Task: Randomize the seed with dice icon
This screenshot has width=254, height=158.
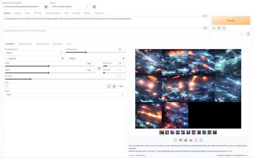Action: tap(109, 86)
